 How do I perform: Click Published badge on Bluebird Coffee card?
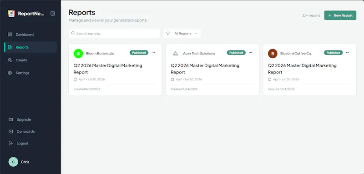[x=334, y=53]
